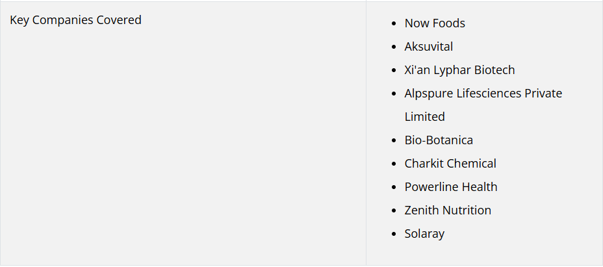Image resolution: width=603 pixels, height=267 pixels.
Task: Select the Bio-Botanica entry
Action: (x=439, y=140)
